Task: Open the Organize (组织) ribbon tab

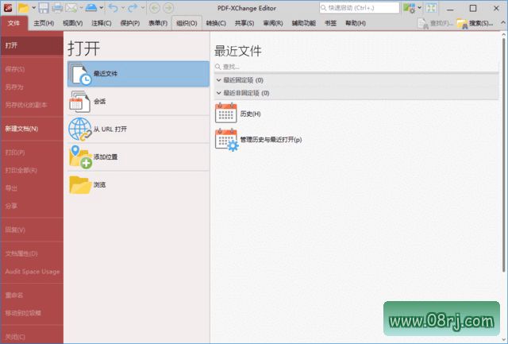Action: [x=187, y=23]
